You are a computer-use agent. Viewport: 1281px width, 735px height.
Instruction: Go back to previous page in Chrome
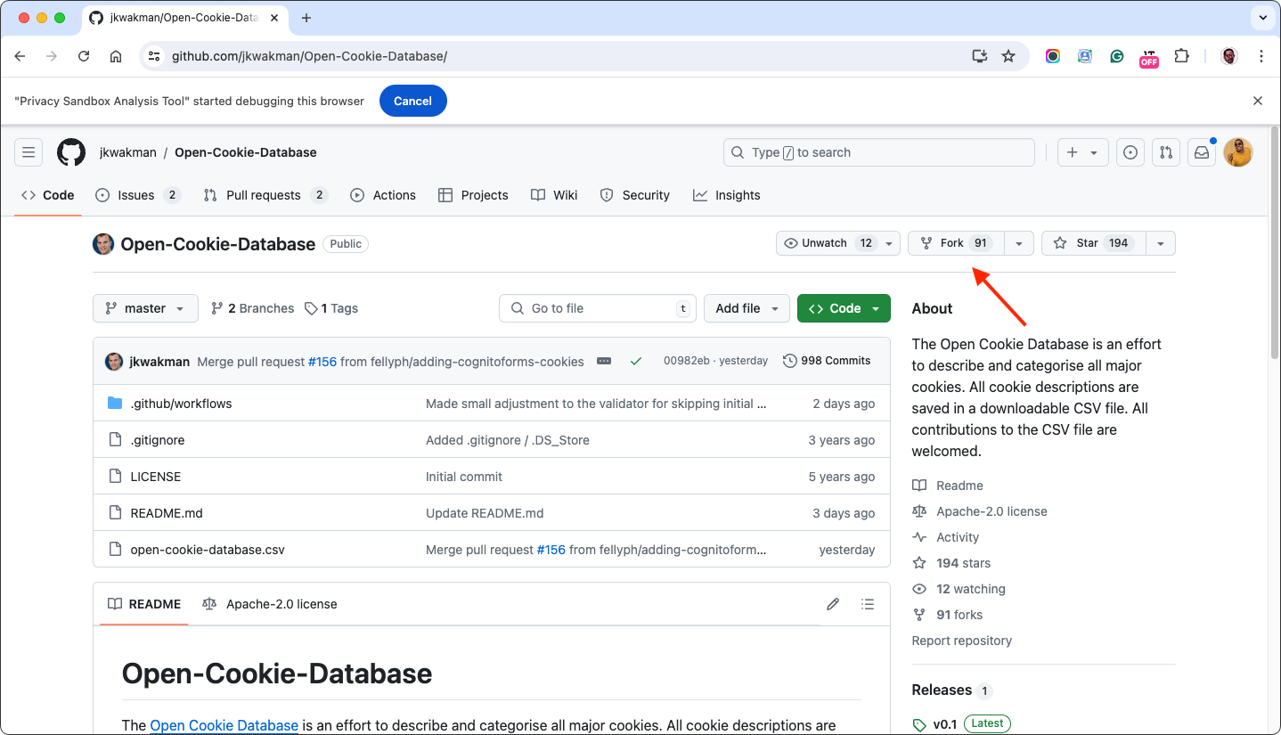tap(20, 56)
